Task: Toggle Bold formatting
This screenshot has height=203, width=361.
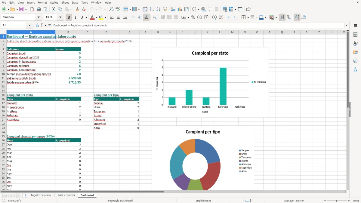Action: point(69,17)
